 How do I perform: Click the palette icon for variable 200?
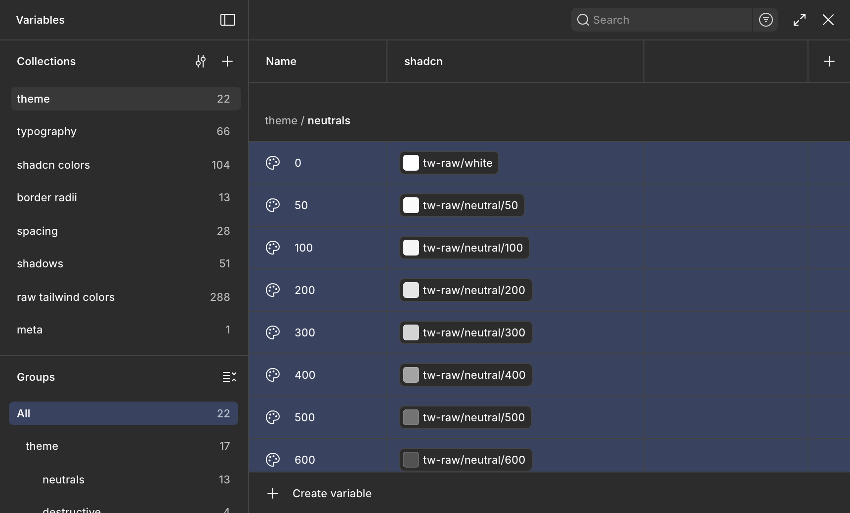(273, 290)
